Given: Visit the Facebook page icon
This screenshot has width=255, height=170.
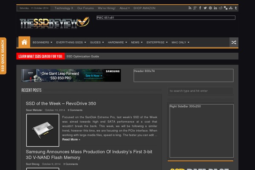Looking at the screenshot, I should click(200, 8).
